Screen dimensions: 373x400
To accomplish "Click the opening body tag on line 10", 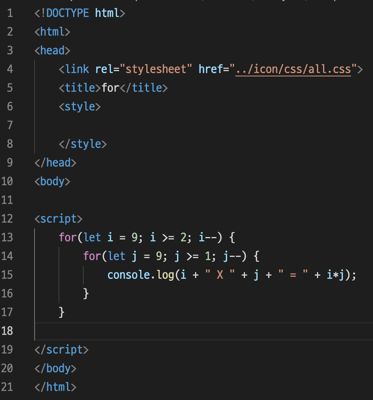I will pos(52,181).
